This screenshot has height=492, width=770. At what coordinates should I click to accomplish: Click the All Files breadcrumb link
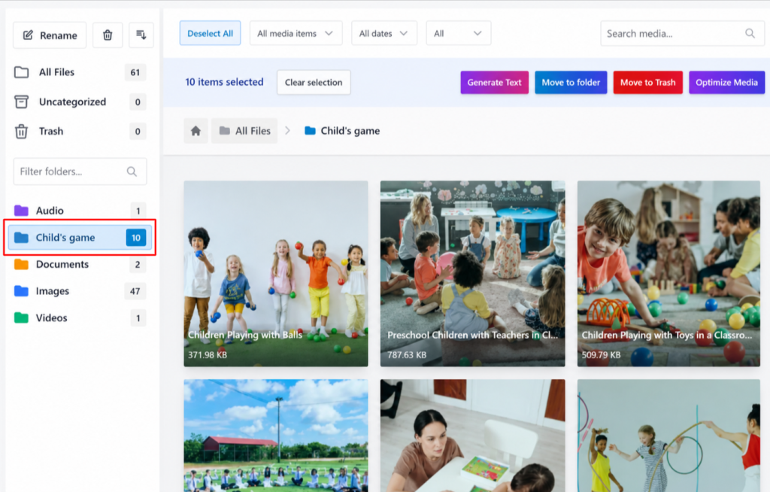[244, 131]
